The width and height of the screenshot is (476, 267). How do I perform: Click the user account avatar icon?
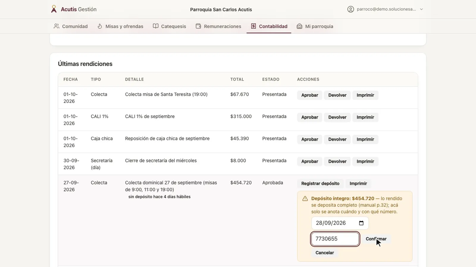click(351, 9)
